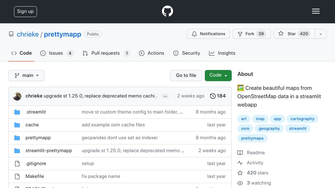Screen dimensions: 335x188
Task: Click the Public visibility label
Action: click(x=93, y=34)
